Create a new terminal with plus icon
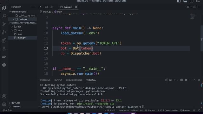Viewport: 203px width, 114px height. pyautogui.click(x=175, y=80)
